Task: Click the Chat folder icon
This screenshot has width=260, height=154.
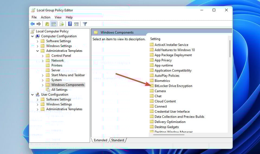Action: 152,96
